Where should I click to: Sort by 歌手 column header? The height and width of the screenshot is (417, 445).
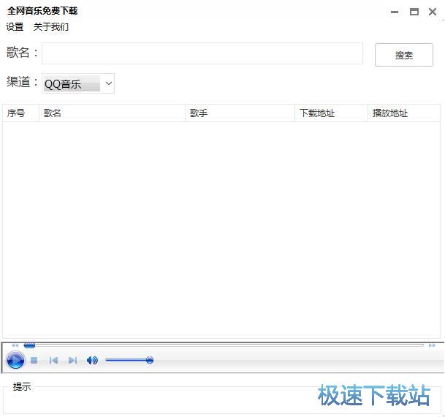[240, 113]
